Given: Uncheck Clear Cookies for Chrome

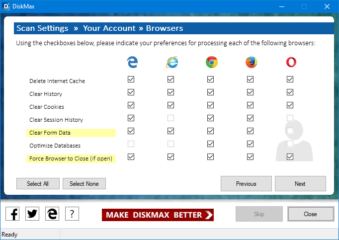Looking at the screenshot, I should [210, 105].
